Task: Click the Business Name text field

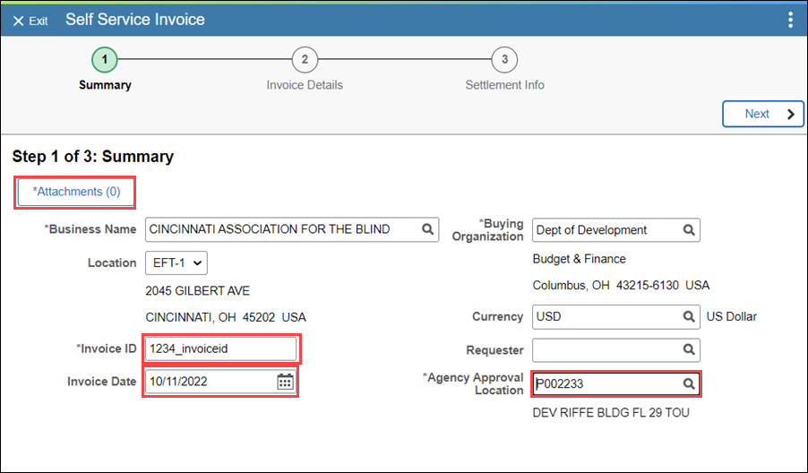Action: (x=292, y=229)
